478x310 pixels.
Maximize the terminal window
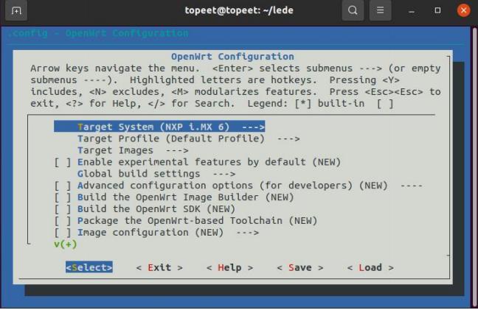[x=437, y=11]
